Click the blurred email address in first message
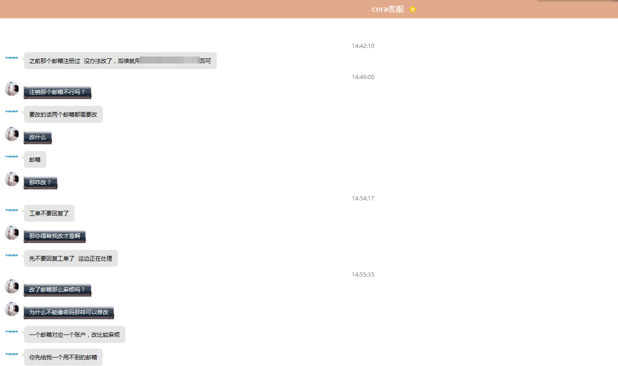618x366 pixels. coord(171,61)
